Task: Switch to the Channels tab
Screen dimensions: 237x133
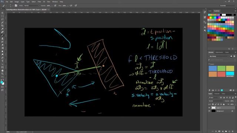Action: click(x=217, y=93)
